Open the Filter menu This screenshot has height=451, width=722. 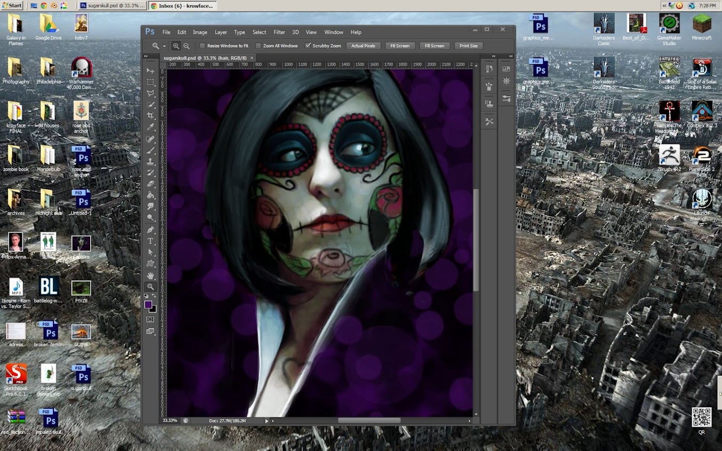tap(279, 32)
